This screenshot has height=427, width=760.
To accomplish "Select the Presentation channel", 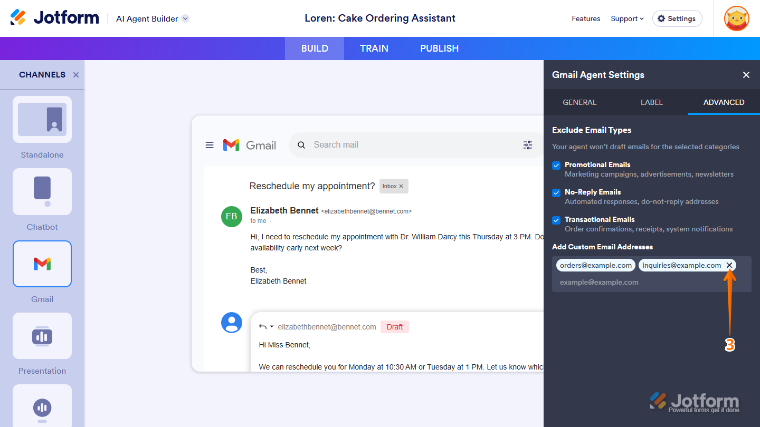I will 42,336.
